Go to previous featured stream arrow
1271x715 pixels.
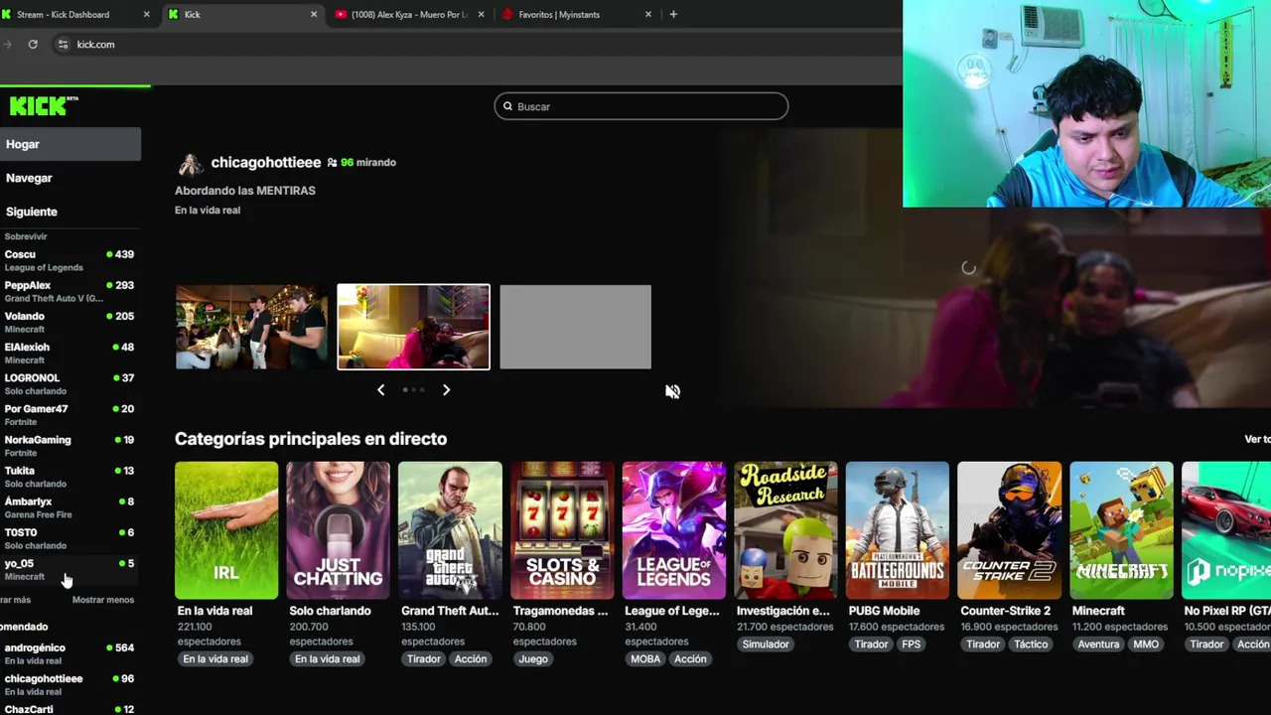click(x=380, y=390)
